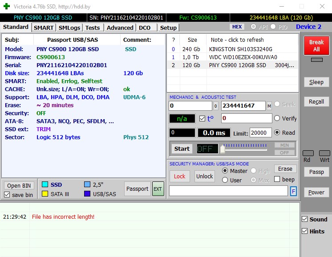Click the red Lock button
Viewport: 332px width, 257px height.
tap(179, 176)
